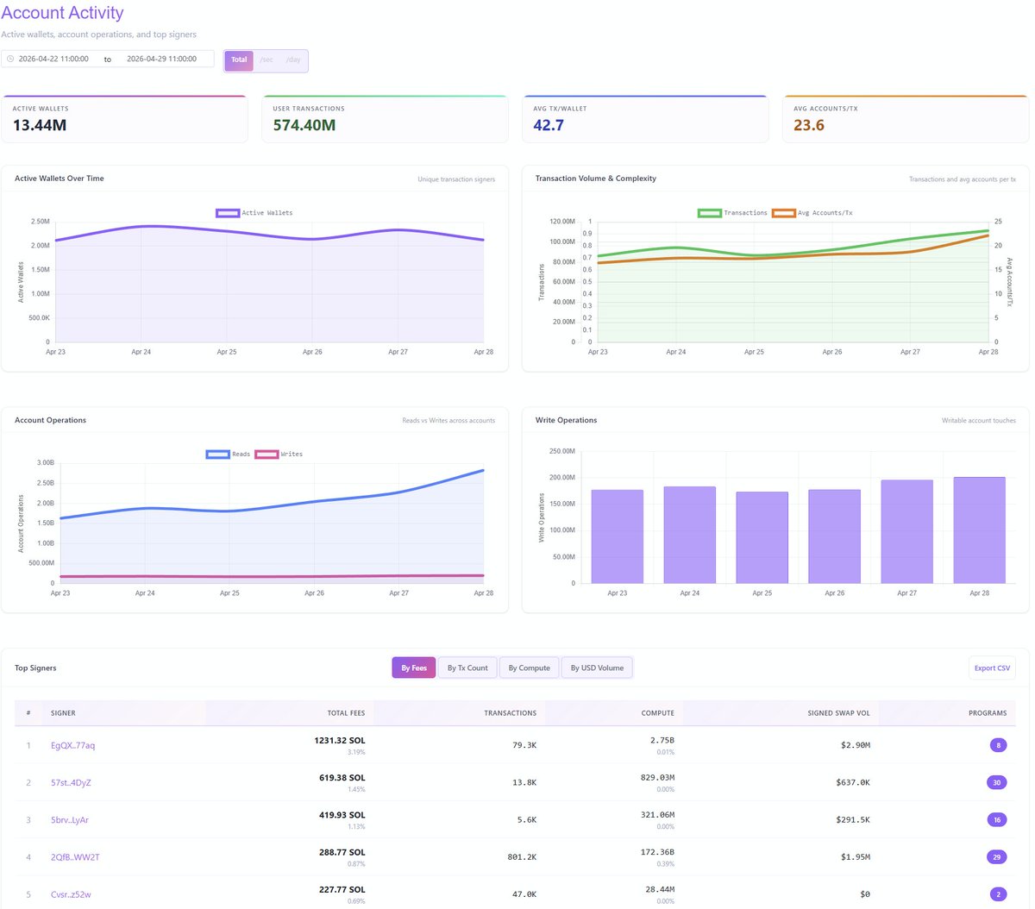Click the 288.77 SOL total fees value
This screenshot has width=1035, height=909.
tap(342, 851)
